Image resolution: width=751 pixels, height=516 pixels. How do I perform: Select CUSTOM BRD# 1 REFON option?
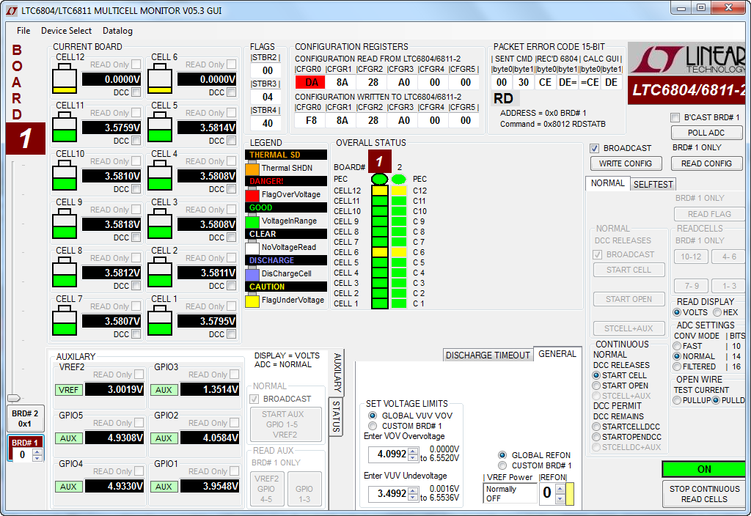(x=502, y=465)
